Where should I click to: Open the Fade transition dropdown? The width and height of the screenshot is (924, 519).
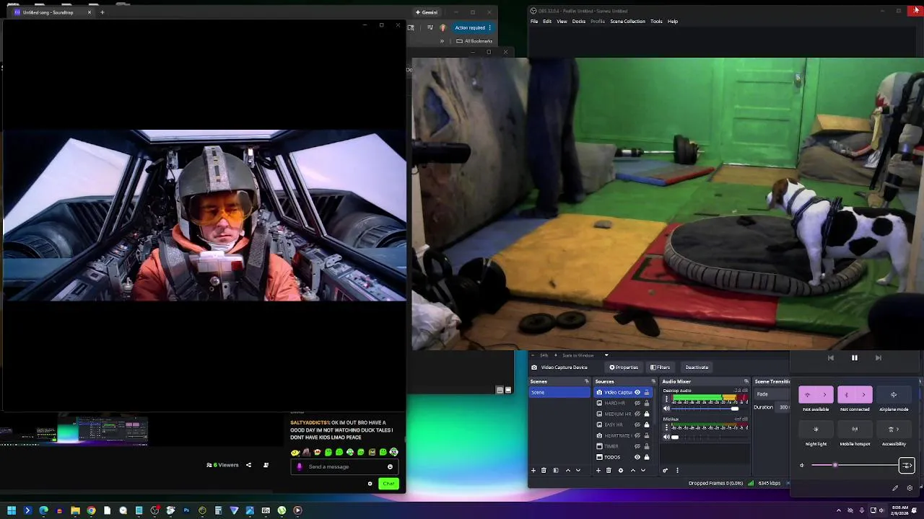click(x=772, y=394)
